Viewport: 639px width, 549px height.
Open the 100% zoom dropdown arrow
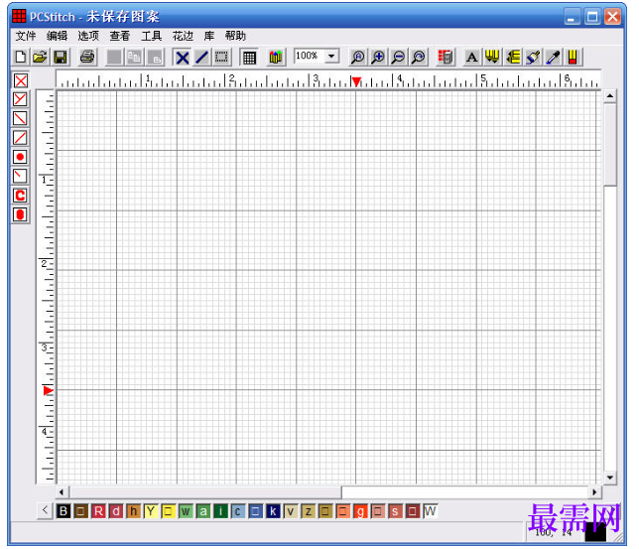[332, 56]
